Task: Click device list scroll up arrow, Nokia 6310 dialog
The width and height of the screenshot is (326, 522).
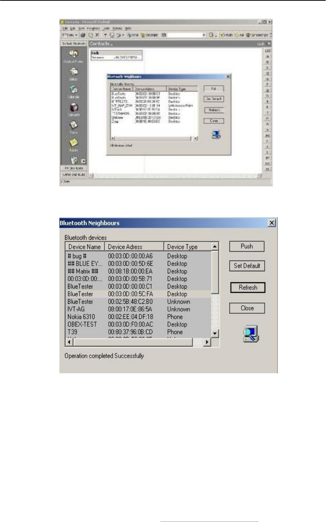Action: click(215, 246)
